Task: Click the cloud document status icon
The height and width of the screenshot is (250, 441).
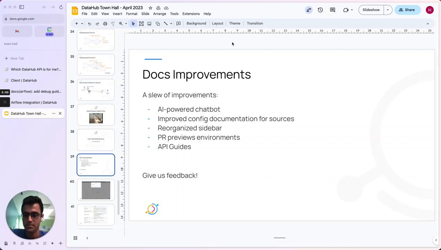Action: tap(166, 8)
